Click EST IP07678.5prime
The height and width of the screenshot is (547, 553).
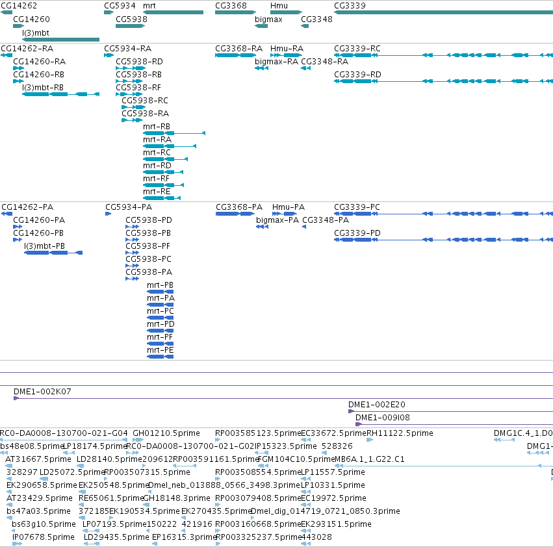coord(18,544)
